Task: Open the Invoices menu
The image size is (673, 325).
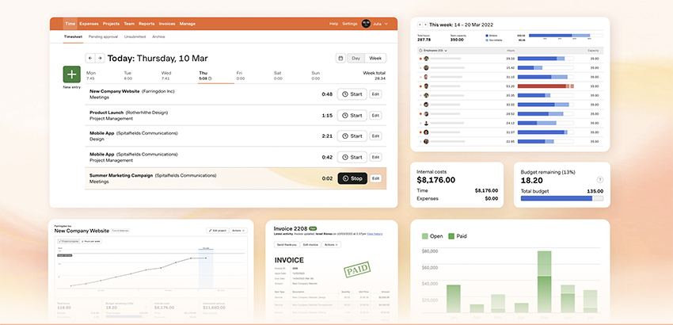Action: pos(167,24)
